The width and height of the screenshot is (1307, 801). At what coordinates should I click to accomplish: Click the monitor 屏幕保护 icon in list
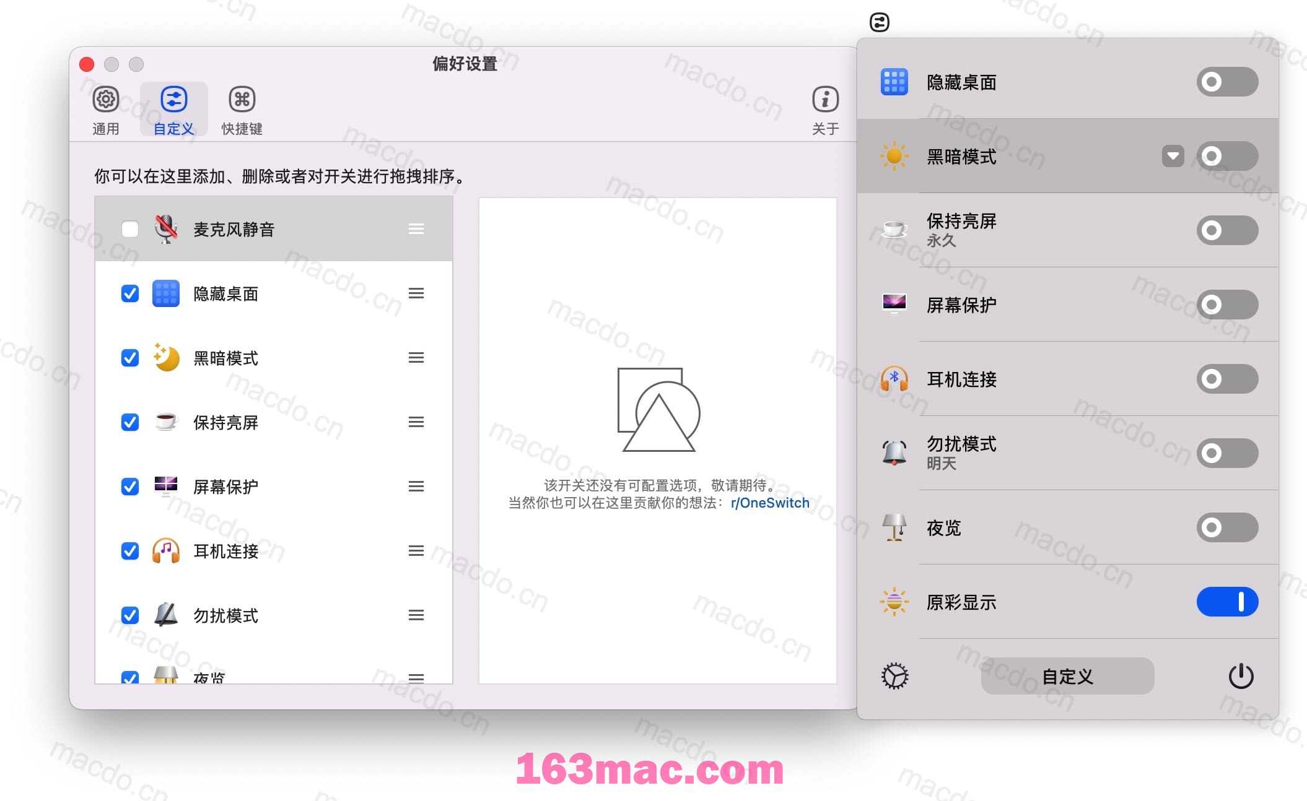pos(166,487)
